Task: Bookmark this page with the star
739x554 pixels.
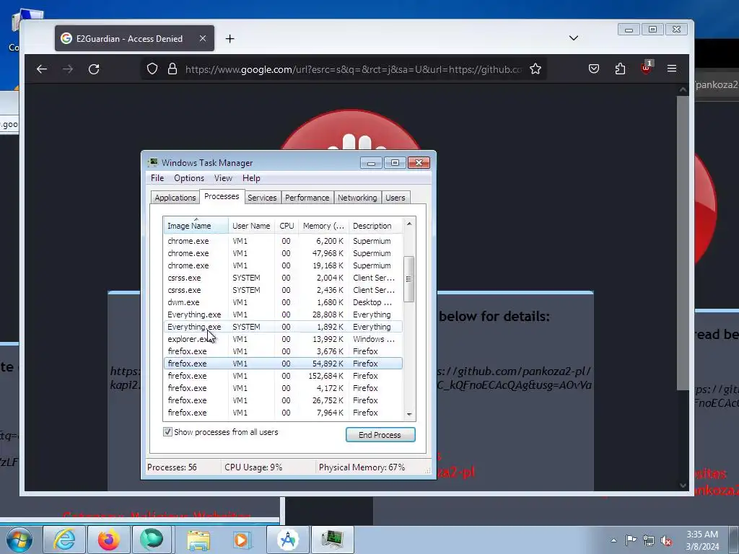Action: (535, 69)
